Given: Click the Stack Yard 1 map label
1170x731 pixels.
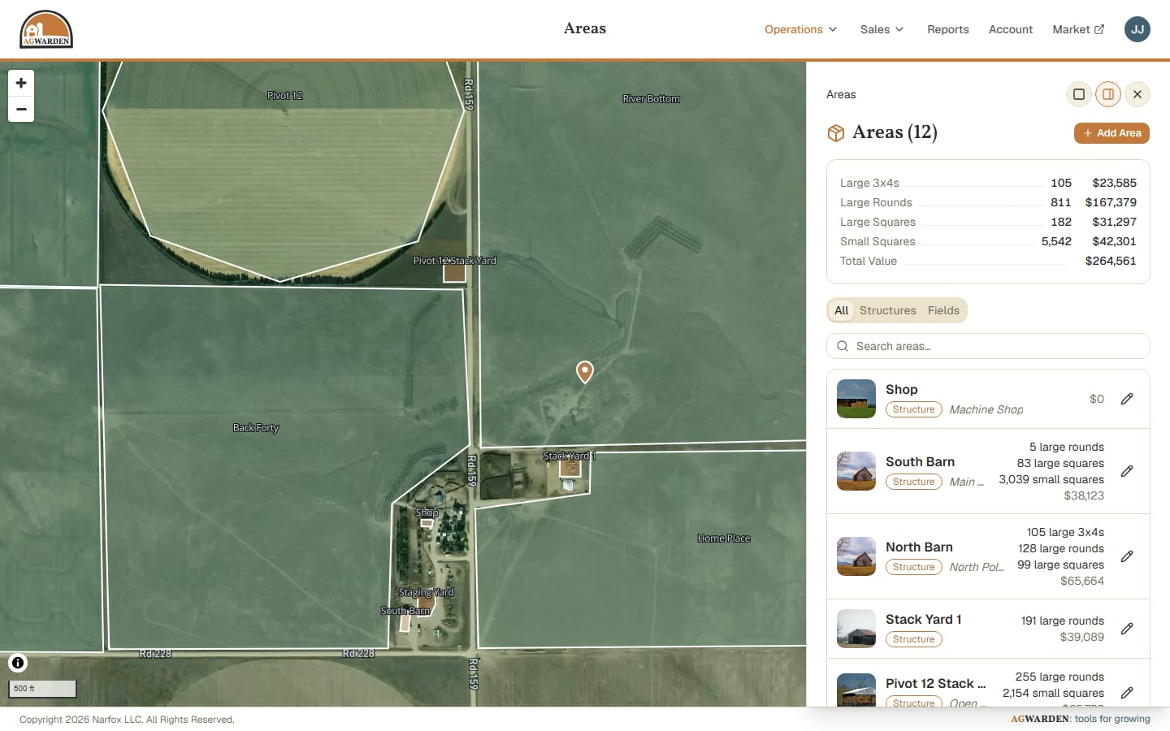Looking at the screenshot, I should tap(570, 456).
